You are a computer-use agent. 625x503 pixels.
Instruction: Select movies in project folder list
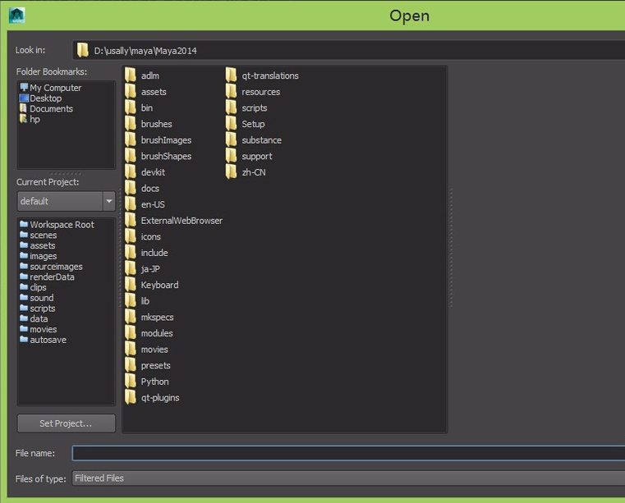tap(39, 329)
